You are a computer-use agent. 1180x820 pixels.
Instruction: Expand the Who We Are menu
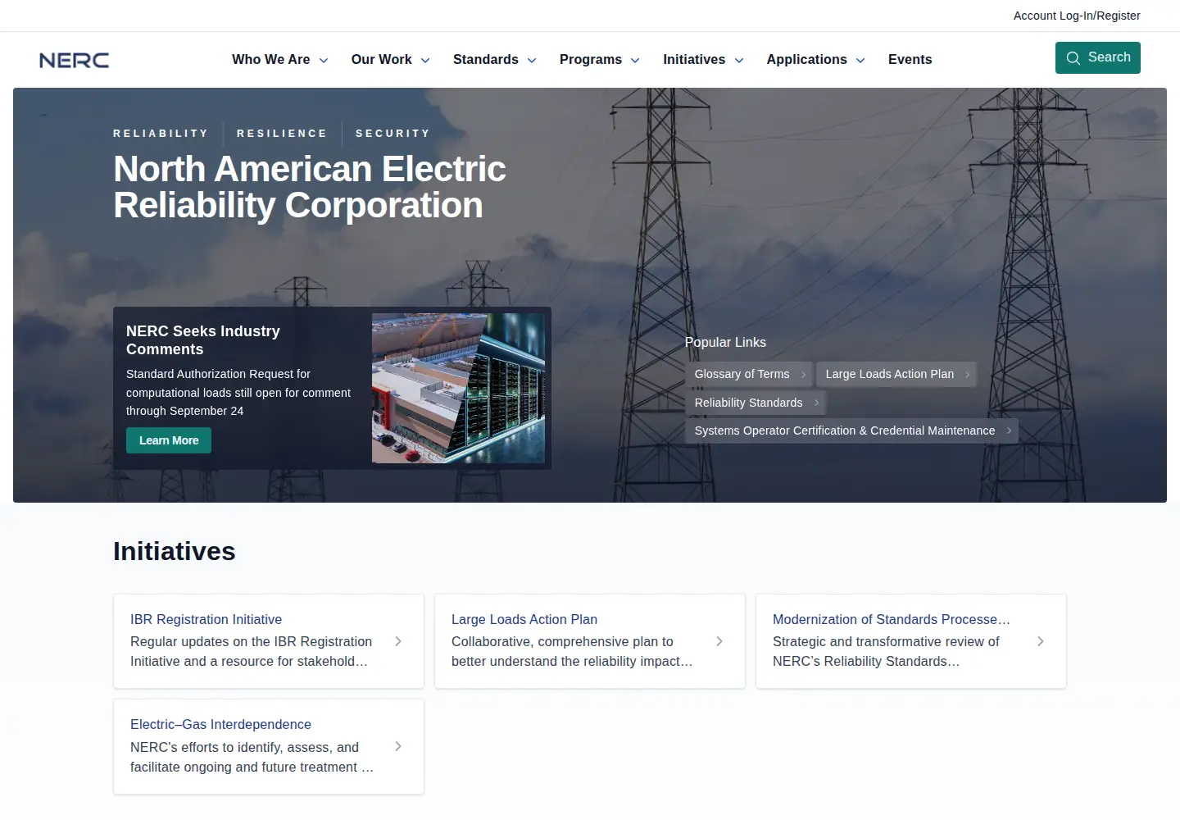[x=280, y=60]
